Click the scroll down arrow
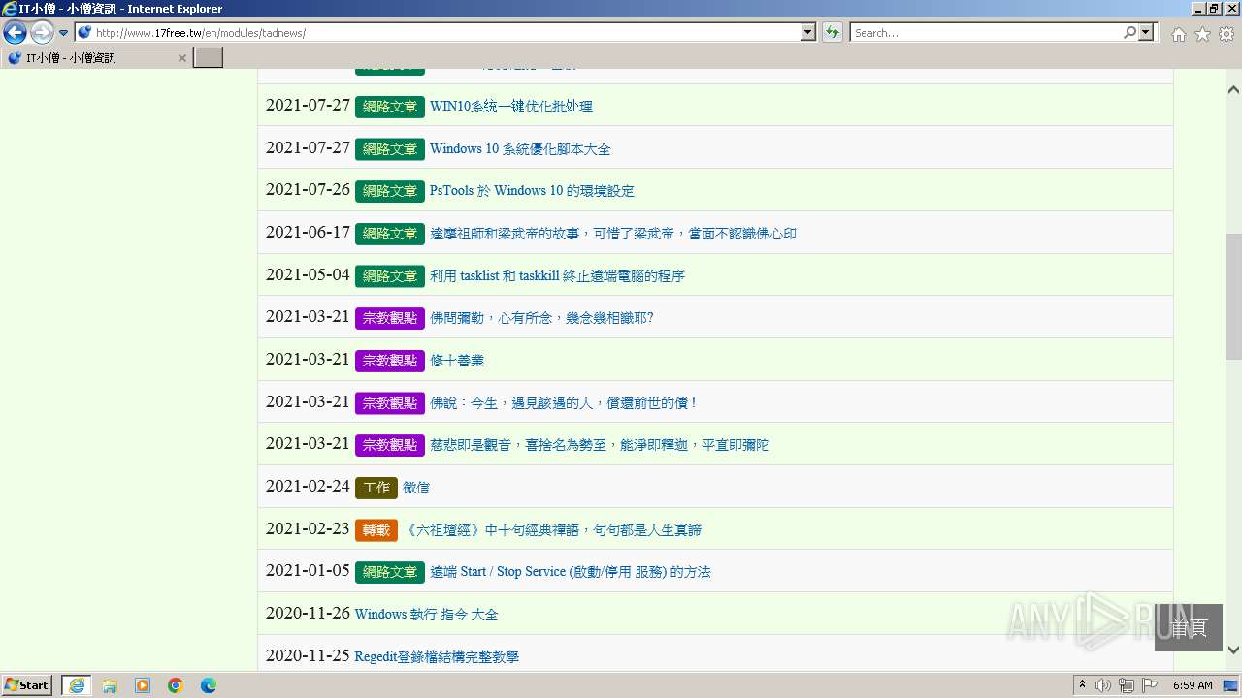Viewport: 1242px width, 698px height. pyautogui.click(x=1233, y=650)
